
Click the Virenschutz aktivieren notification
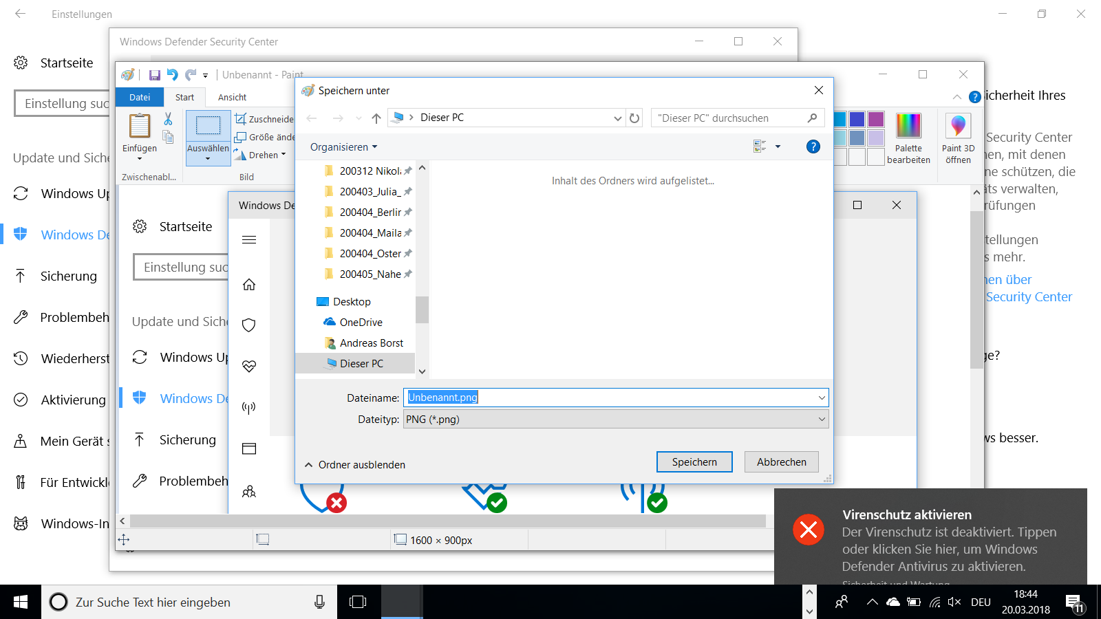(x=930, y=536)
